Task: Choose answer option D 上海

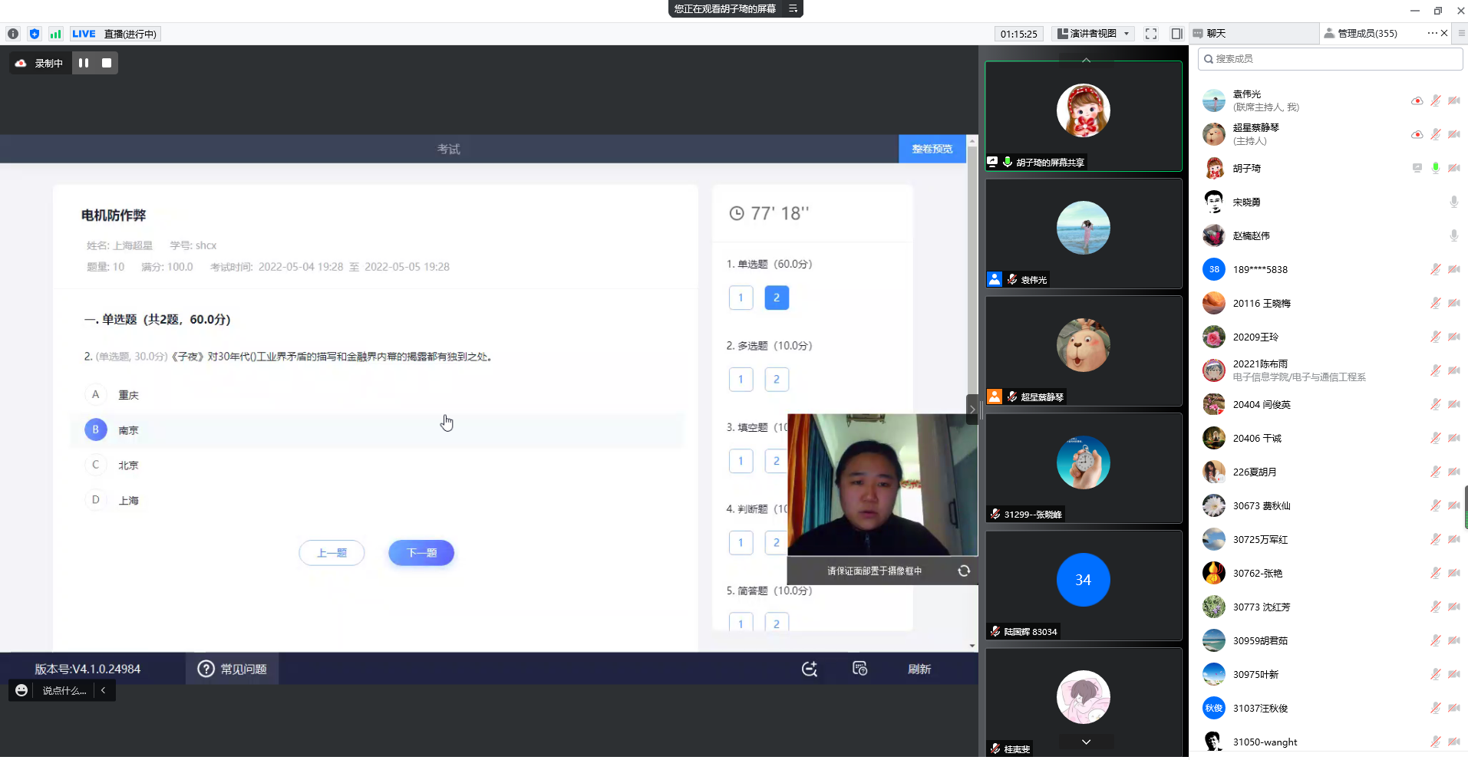Action: tap(96, 500)
